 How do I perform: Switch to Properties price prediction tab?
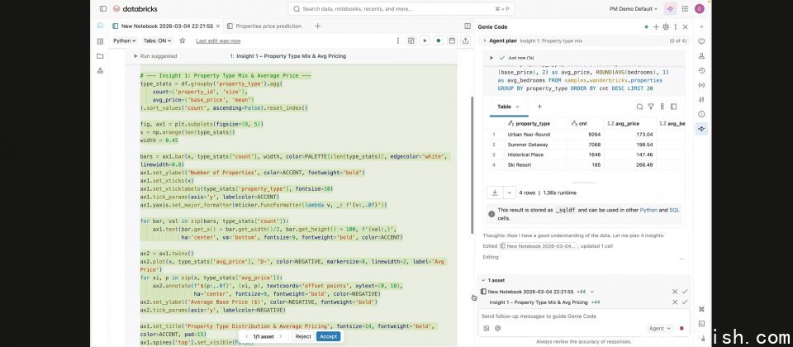tap(268, 26)
